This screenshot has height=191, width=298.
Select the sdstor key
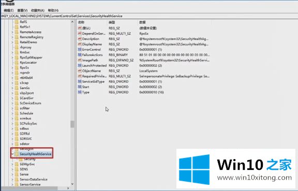pos(25,144)
